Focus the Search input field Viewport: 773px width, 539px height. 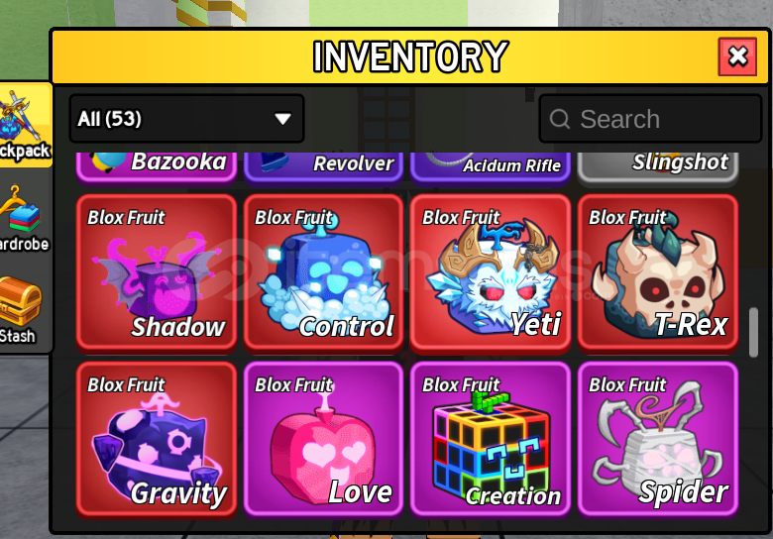pos(650,119)
